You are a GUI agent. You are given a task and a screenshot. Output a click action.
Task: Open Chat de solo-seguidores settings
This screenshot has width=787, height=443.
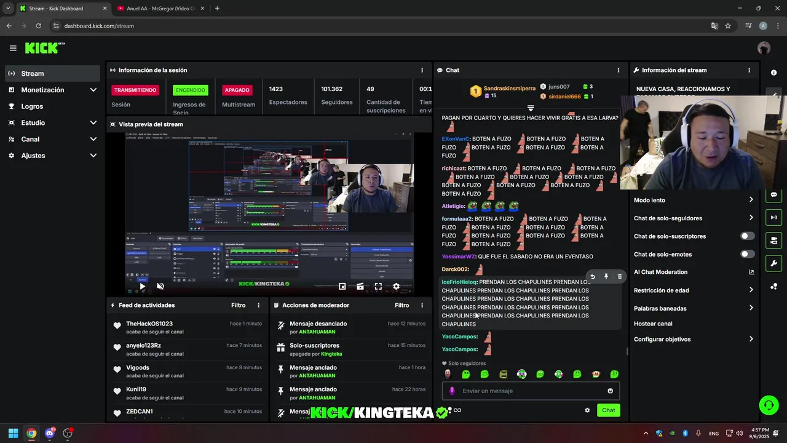(694, 218)
